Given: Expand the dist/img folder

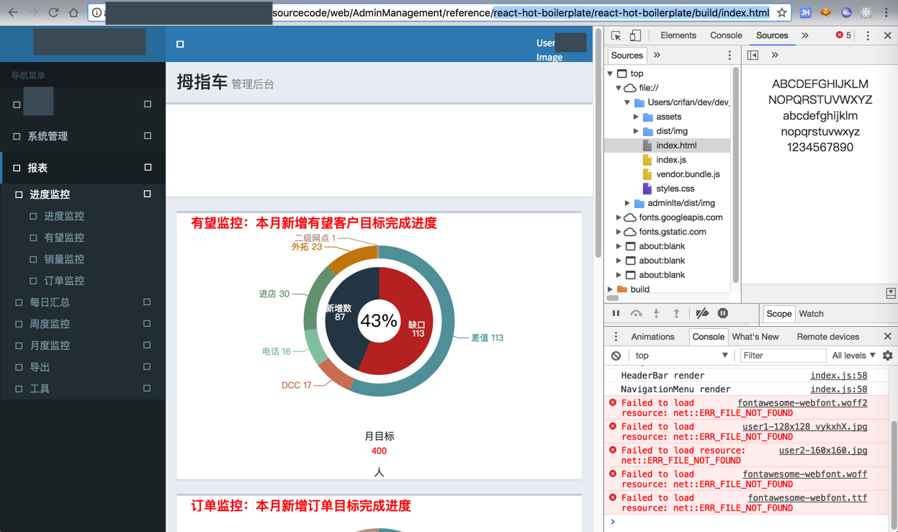Looking at the screenshot, I should [636, 131].
